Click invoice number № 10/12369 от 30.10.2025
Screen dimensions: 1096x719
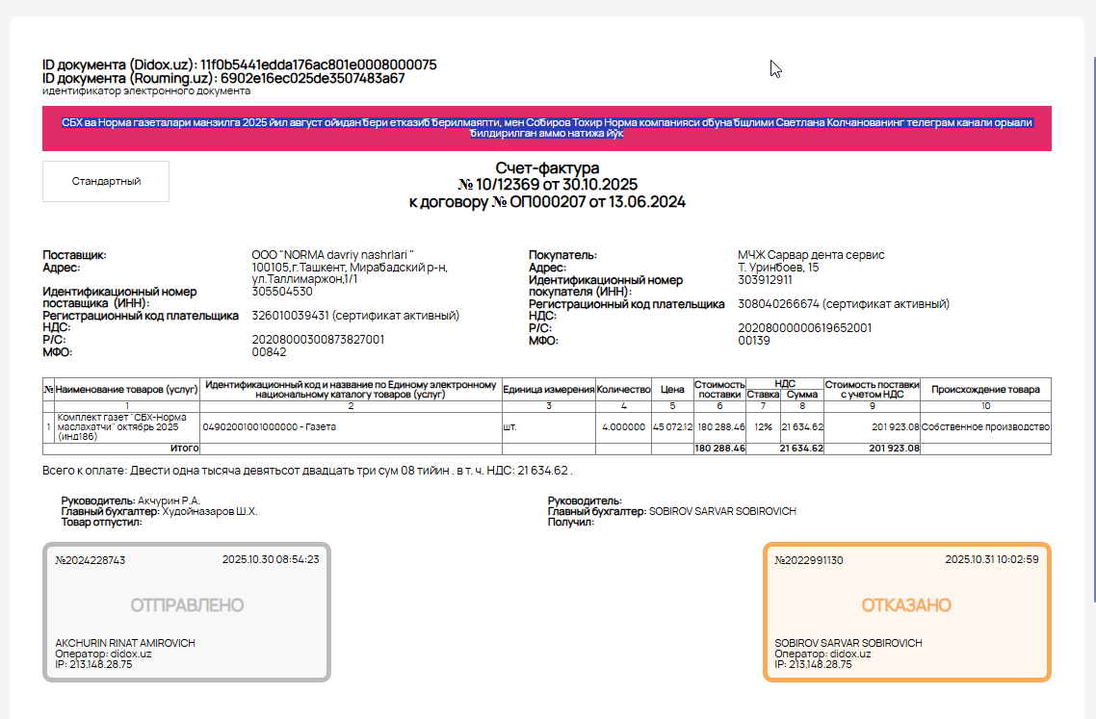[x=547, y=185]
